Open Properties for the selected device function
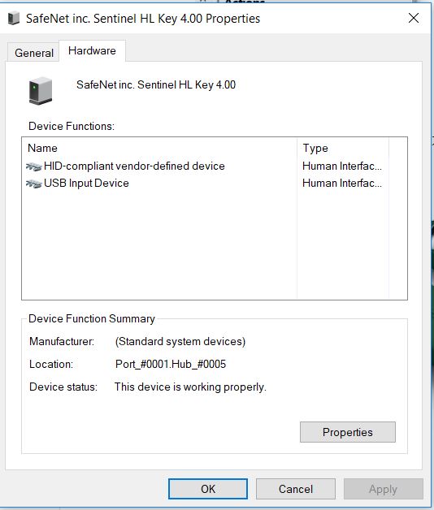Image resolution: width=434 pixels, height=510 pixels. coord(347,432)
